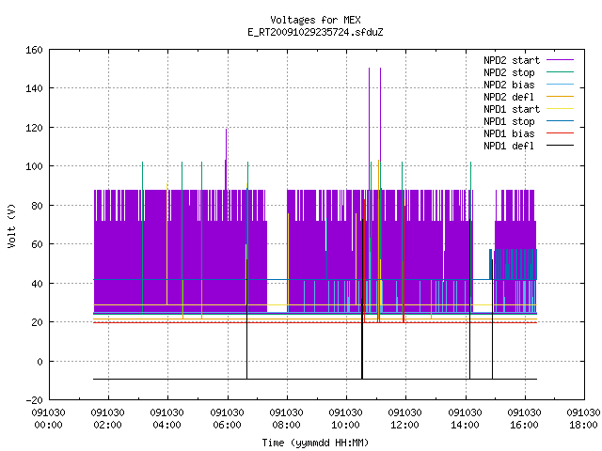
Task: Click the 'Time (yymmdd HH:MM)' x-axis label
Action: tap(315, 443)
